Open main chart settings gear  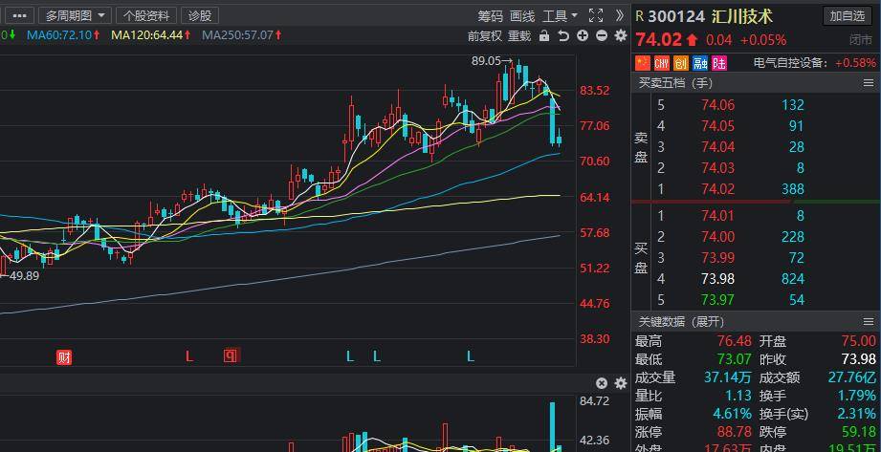point(620,35)
